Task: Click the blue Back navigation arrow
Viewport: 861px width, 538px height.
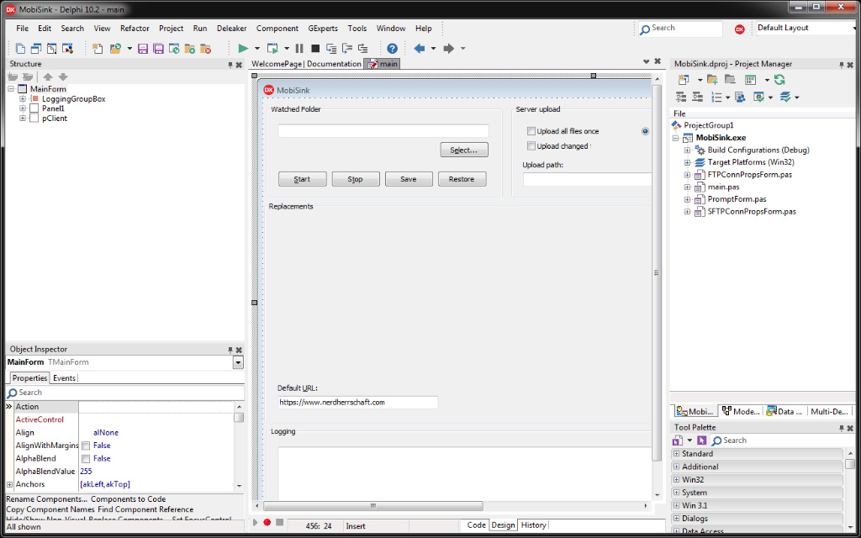Action: coord(419,48)
